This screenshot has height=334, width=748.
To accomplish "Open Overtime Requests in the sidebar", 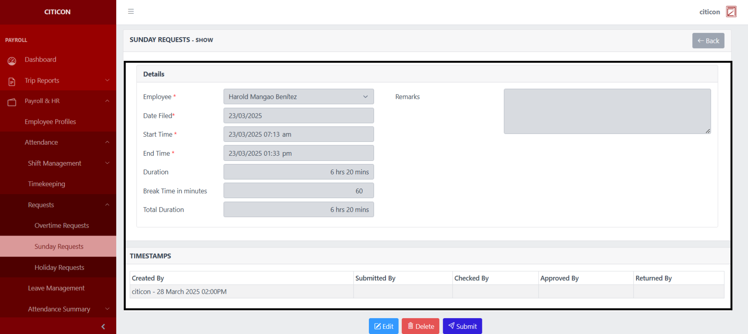I will point(62,226).
